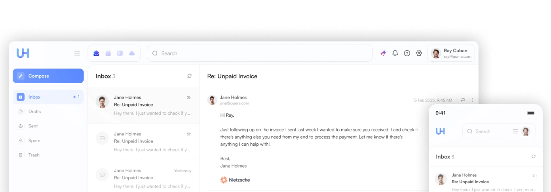Reply to Jane Holmes' email
The height and width of the screenshot is (192, 551).
[x=463, y=100]
